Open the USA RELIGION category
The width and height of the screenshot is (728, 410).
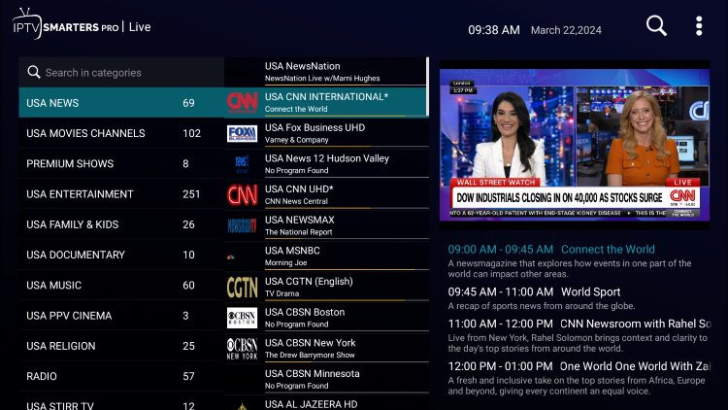121,346
